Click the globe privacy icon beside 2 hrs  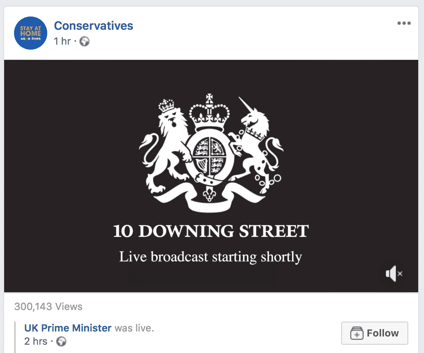(x=61, y=341)
